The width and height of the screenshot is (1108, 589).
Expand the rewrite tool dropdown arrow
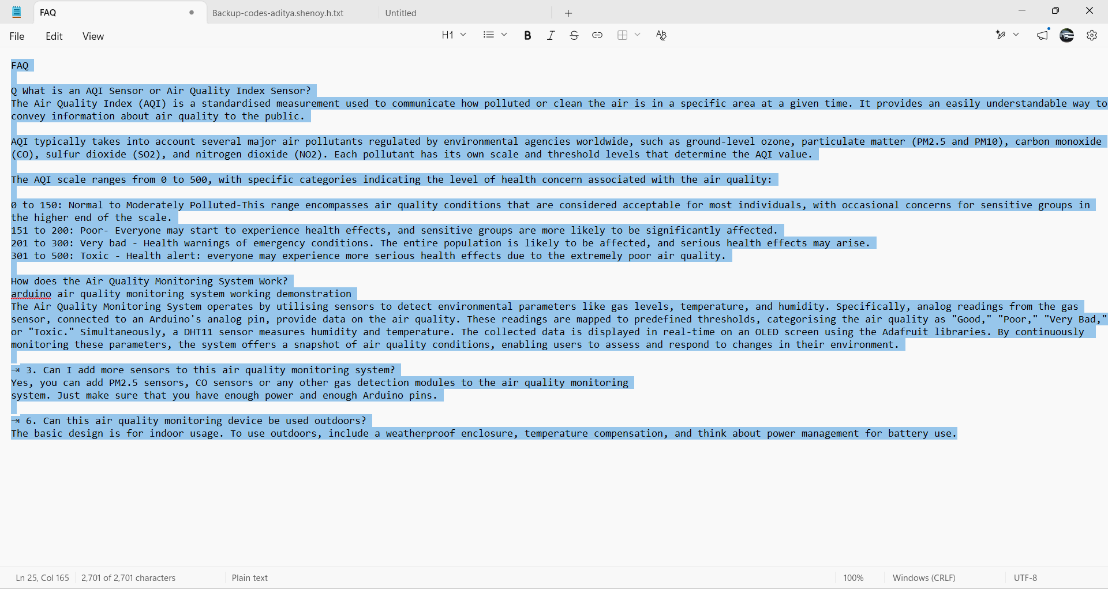coord(1016,35)
